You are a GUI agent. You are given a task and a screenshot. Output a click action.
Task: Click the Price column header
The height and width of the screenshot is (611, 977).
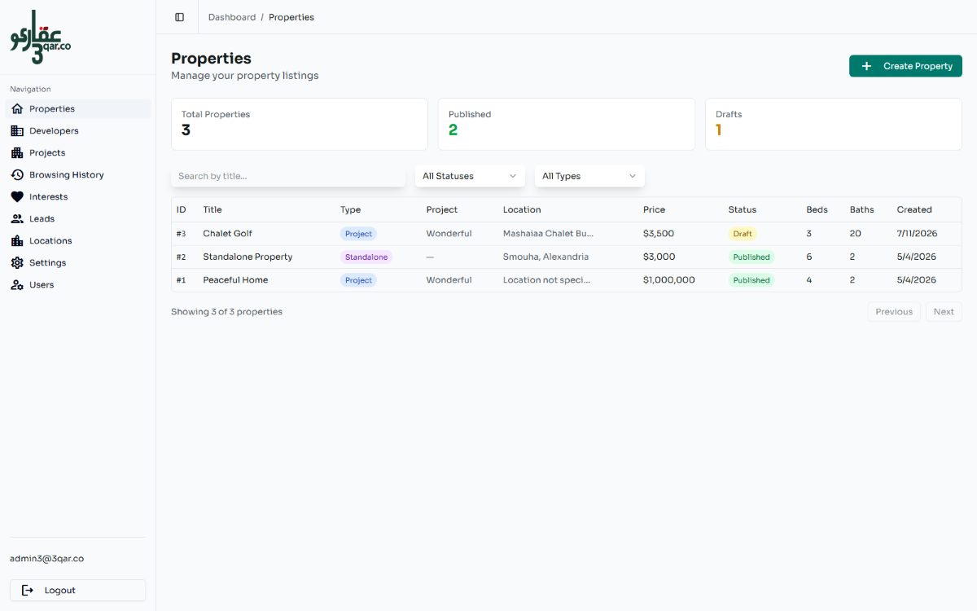pos(654,209)
